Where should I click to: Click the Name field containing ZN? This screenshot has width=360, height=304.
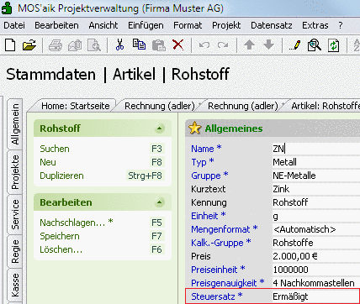click(x=316, y=149)
